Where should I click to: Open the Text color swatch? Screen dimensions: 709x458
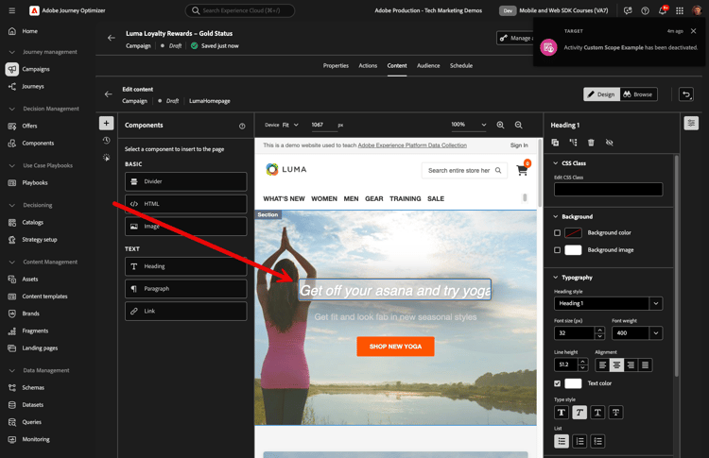pyautogui.click(x=574, y=383)
